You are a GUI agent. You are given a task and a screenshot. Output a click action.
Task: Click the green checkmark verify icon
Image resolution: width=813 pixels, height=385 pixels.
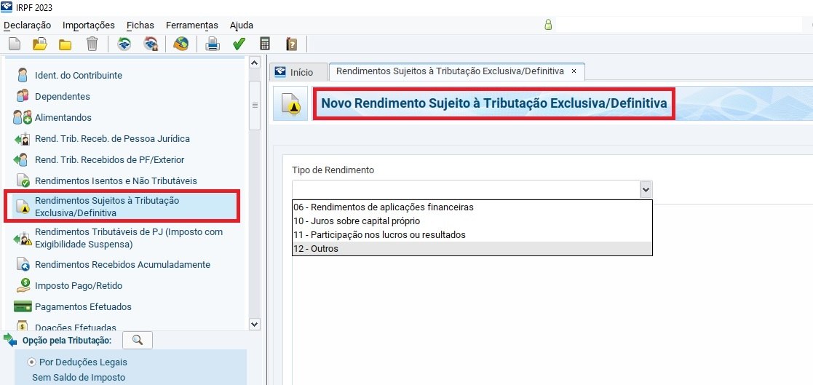click(x=239, y=44)
